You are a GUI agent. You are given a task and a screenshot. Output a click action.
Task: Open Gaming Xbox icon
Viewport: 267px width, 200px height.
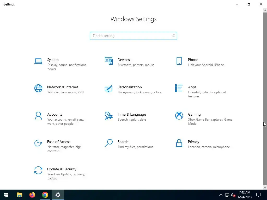pos(179,116)
